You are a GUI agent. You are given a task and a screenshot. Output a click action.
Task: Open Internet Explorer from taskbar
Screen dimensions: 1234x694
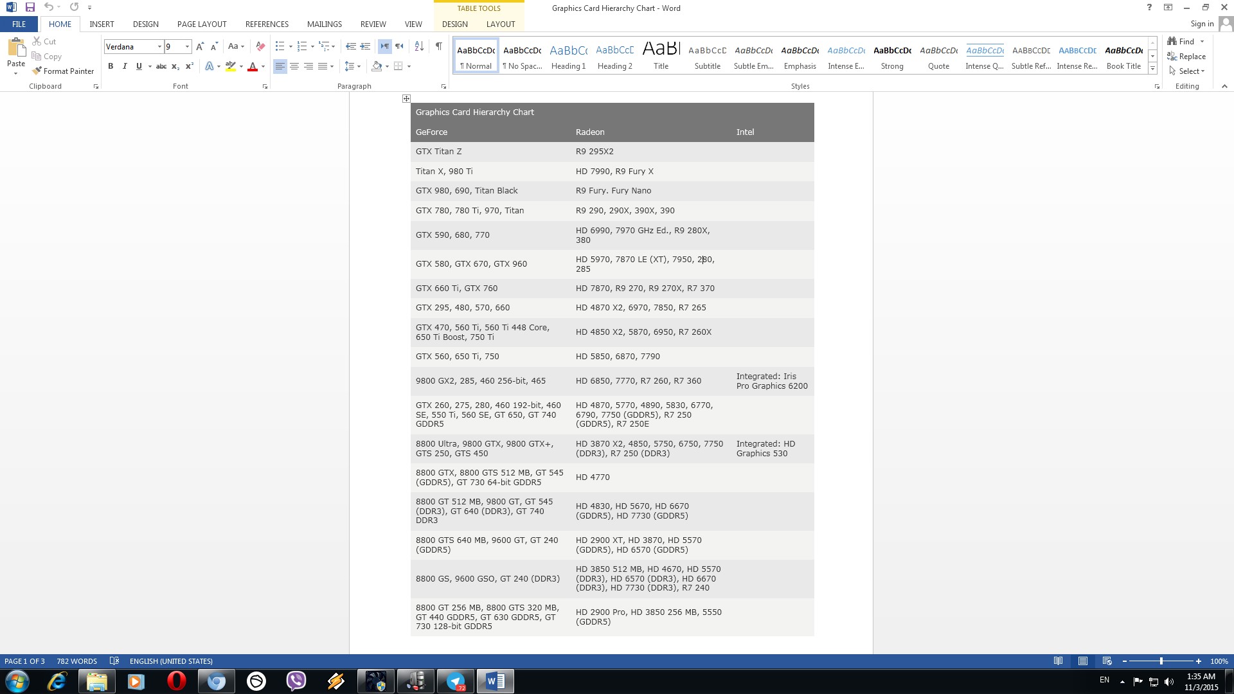57,681
